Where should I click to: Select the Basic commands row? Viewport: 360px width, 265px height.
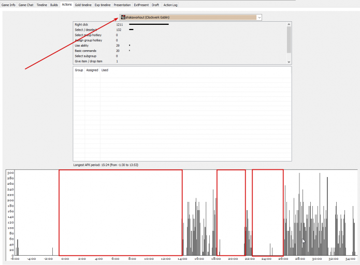(x=180, y=51)
